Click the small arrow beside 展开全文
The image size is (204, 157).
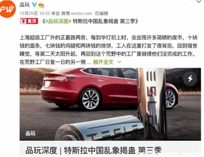[x=119, y=62]
